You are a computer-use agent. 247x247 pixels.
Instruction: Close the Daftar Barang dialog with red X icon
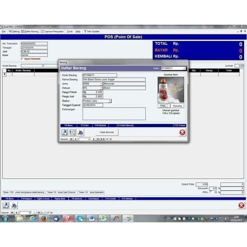182,133
